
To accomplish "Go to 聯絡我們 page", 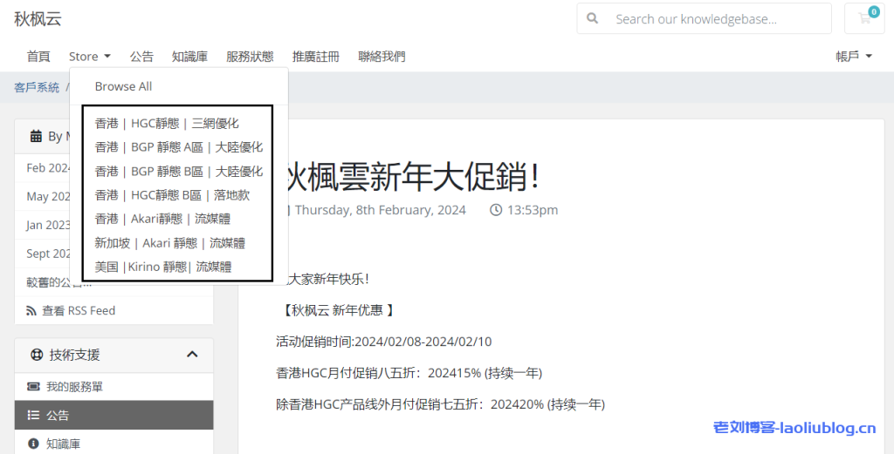I will click(x=382, y=57).
